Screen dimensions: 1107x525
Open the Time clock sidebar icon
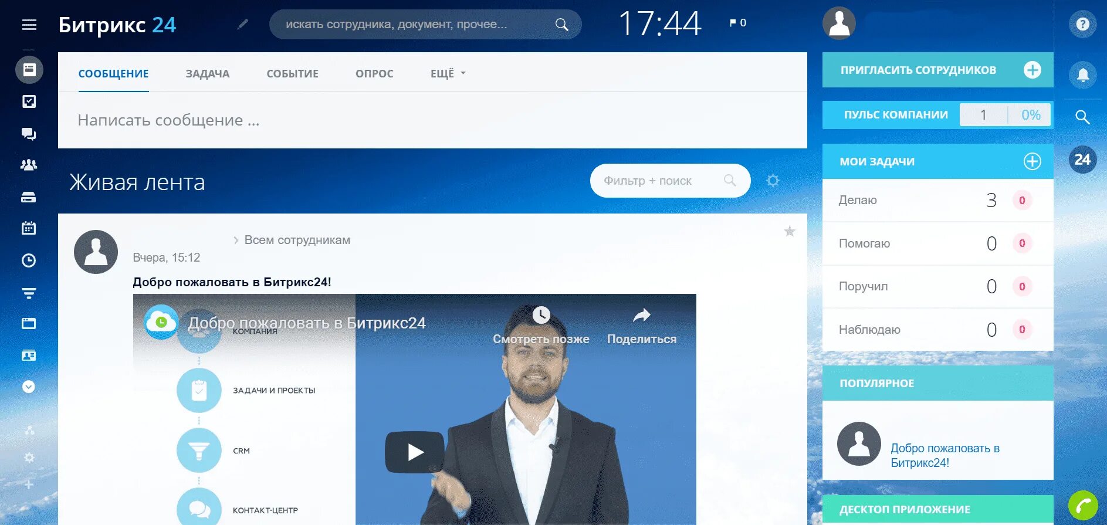29,260
